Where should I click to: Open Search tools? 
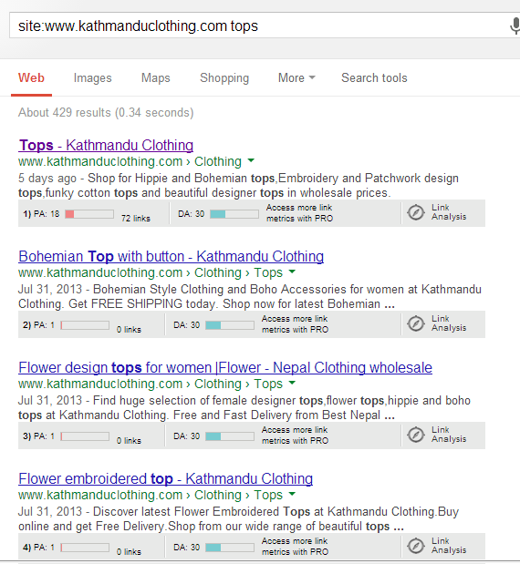[374, 78]
